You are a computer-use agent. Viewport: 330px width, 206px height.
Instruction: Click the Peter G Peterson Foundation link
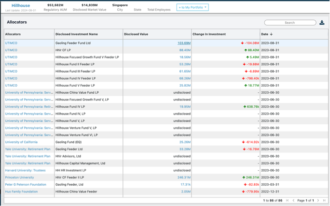coord(26,184)
